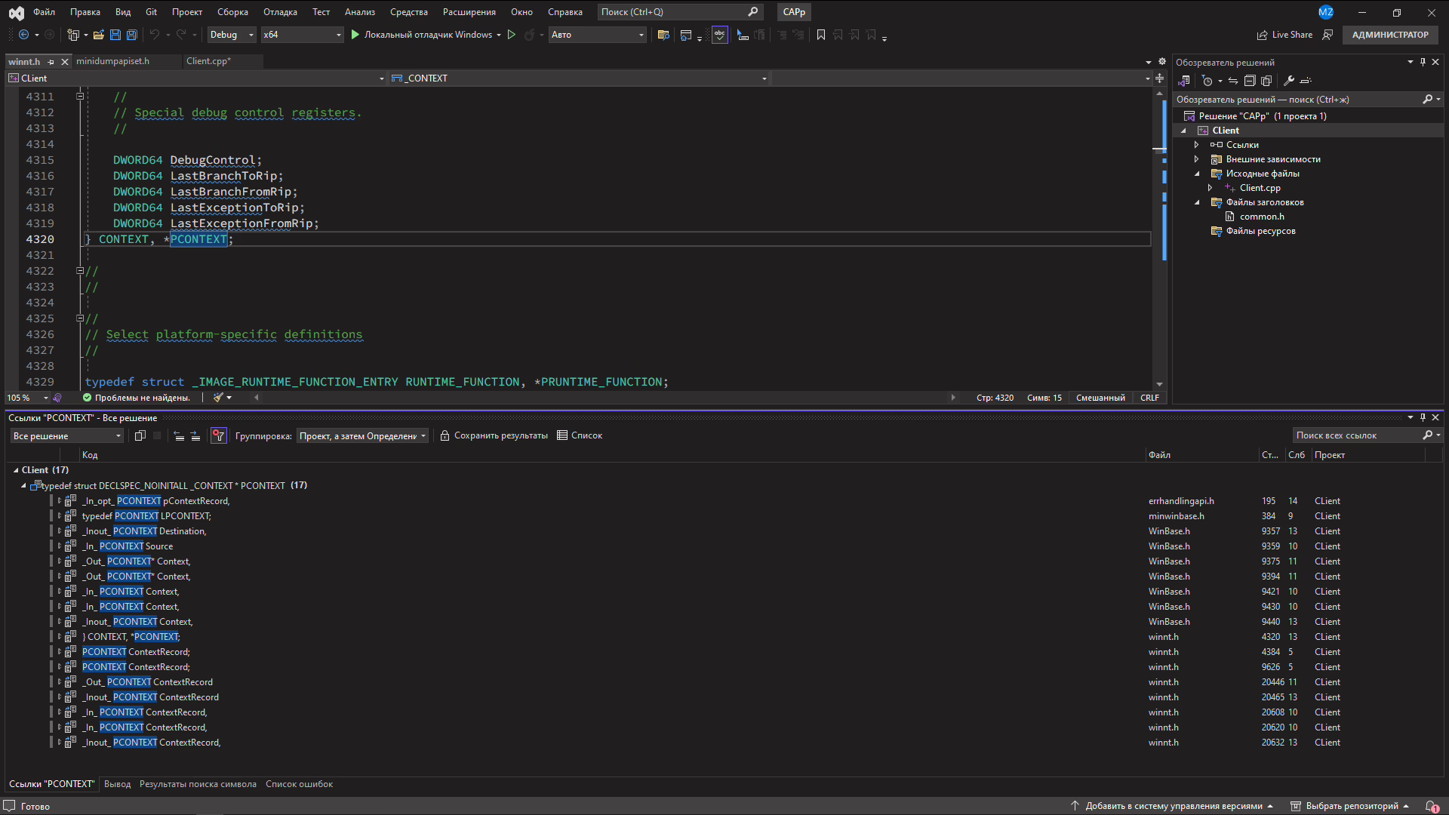
Task: Open the Сборка menu
Action: click(232, 12)
